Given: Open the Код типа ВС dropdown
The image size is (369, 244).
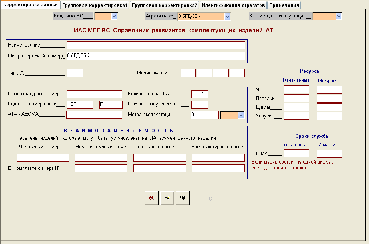Looking at the screenshot, I should [114, 16].
